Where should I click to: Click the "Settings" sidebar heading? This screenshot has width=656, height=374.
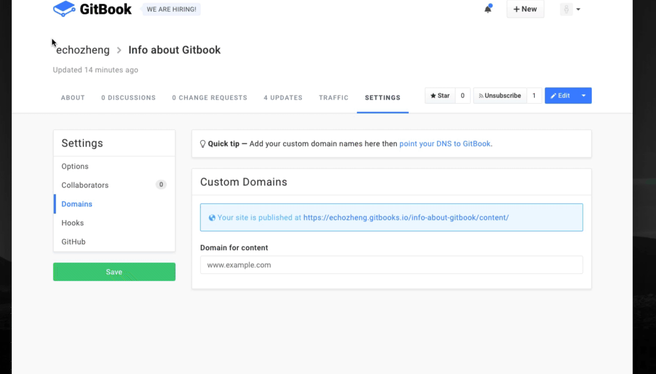(x=82, y=143)
